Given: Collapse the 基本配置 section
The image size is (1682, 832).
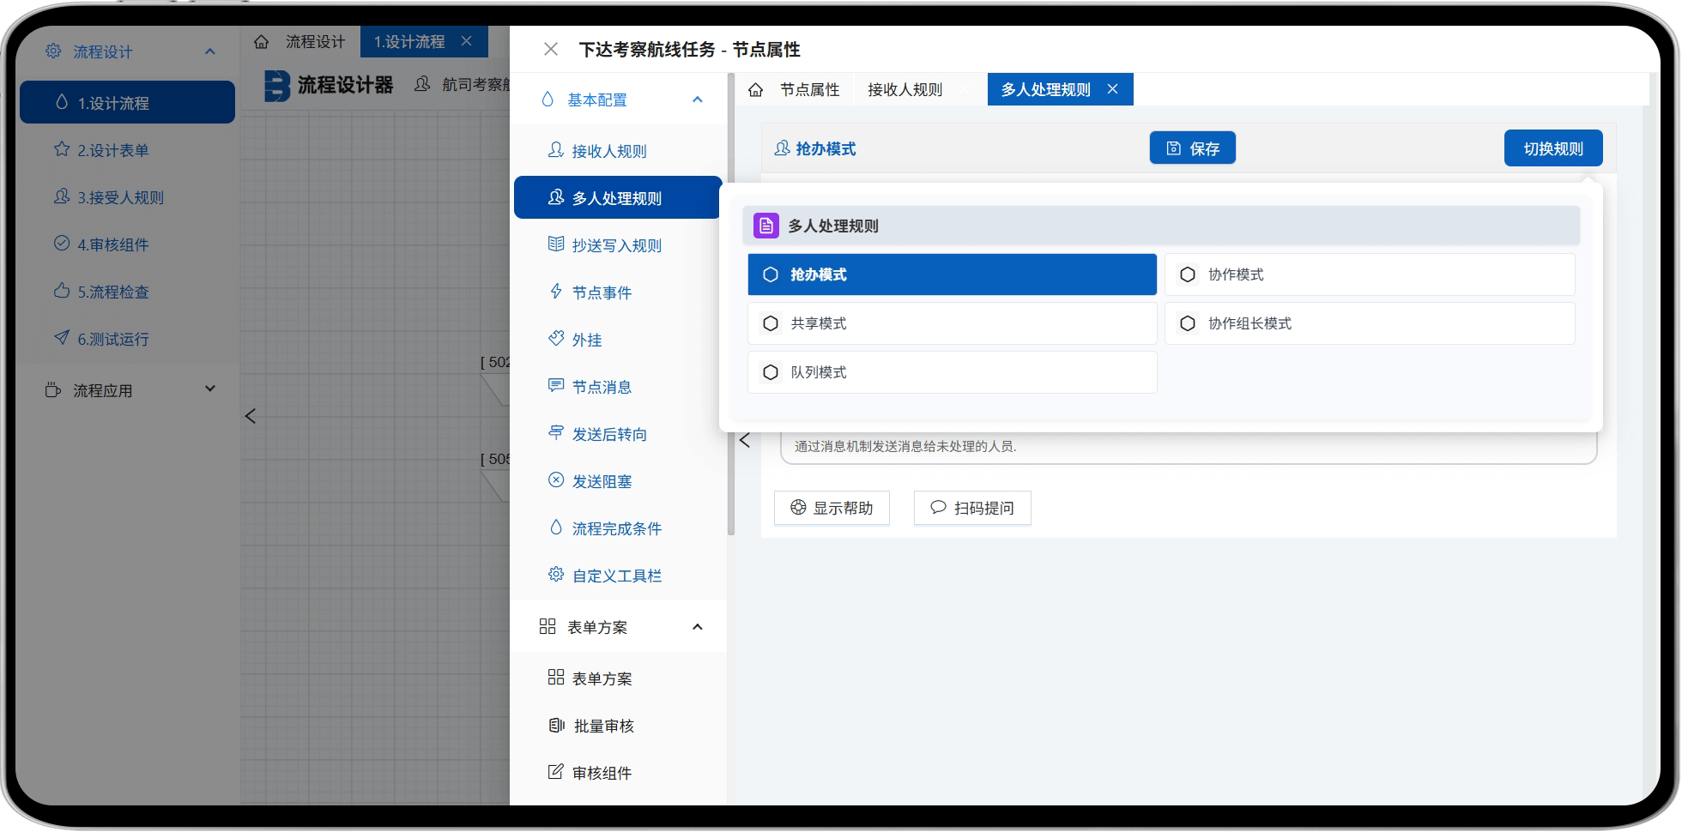Looking at the screenshot, I should coord(697,100).
